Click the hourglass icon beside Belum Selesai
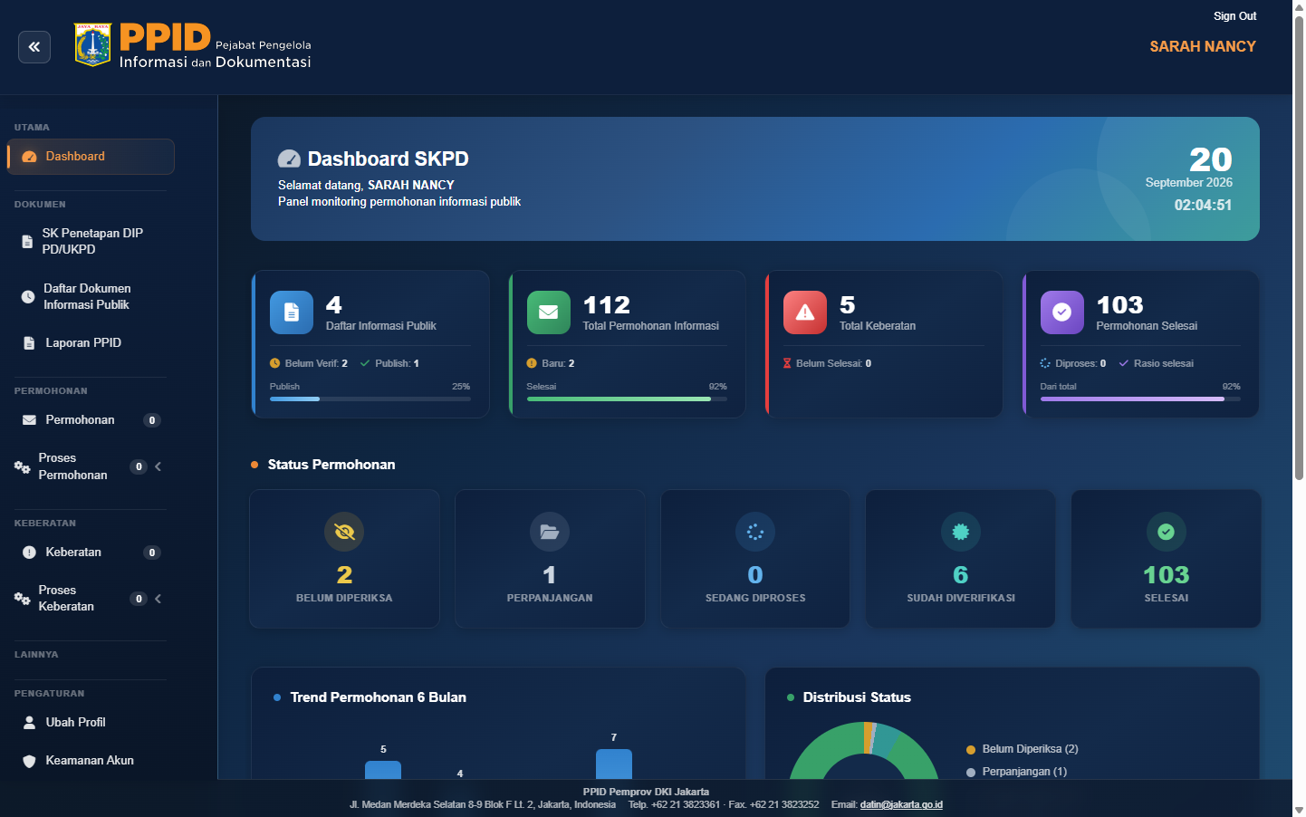This screenshot has height=817, width=1306. pos(787,363)
